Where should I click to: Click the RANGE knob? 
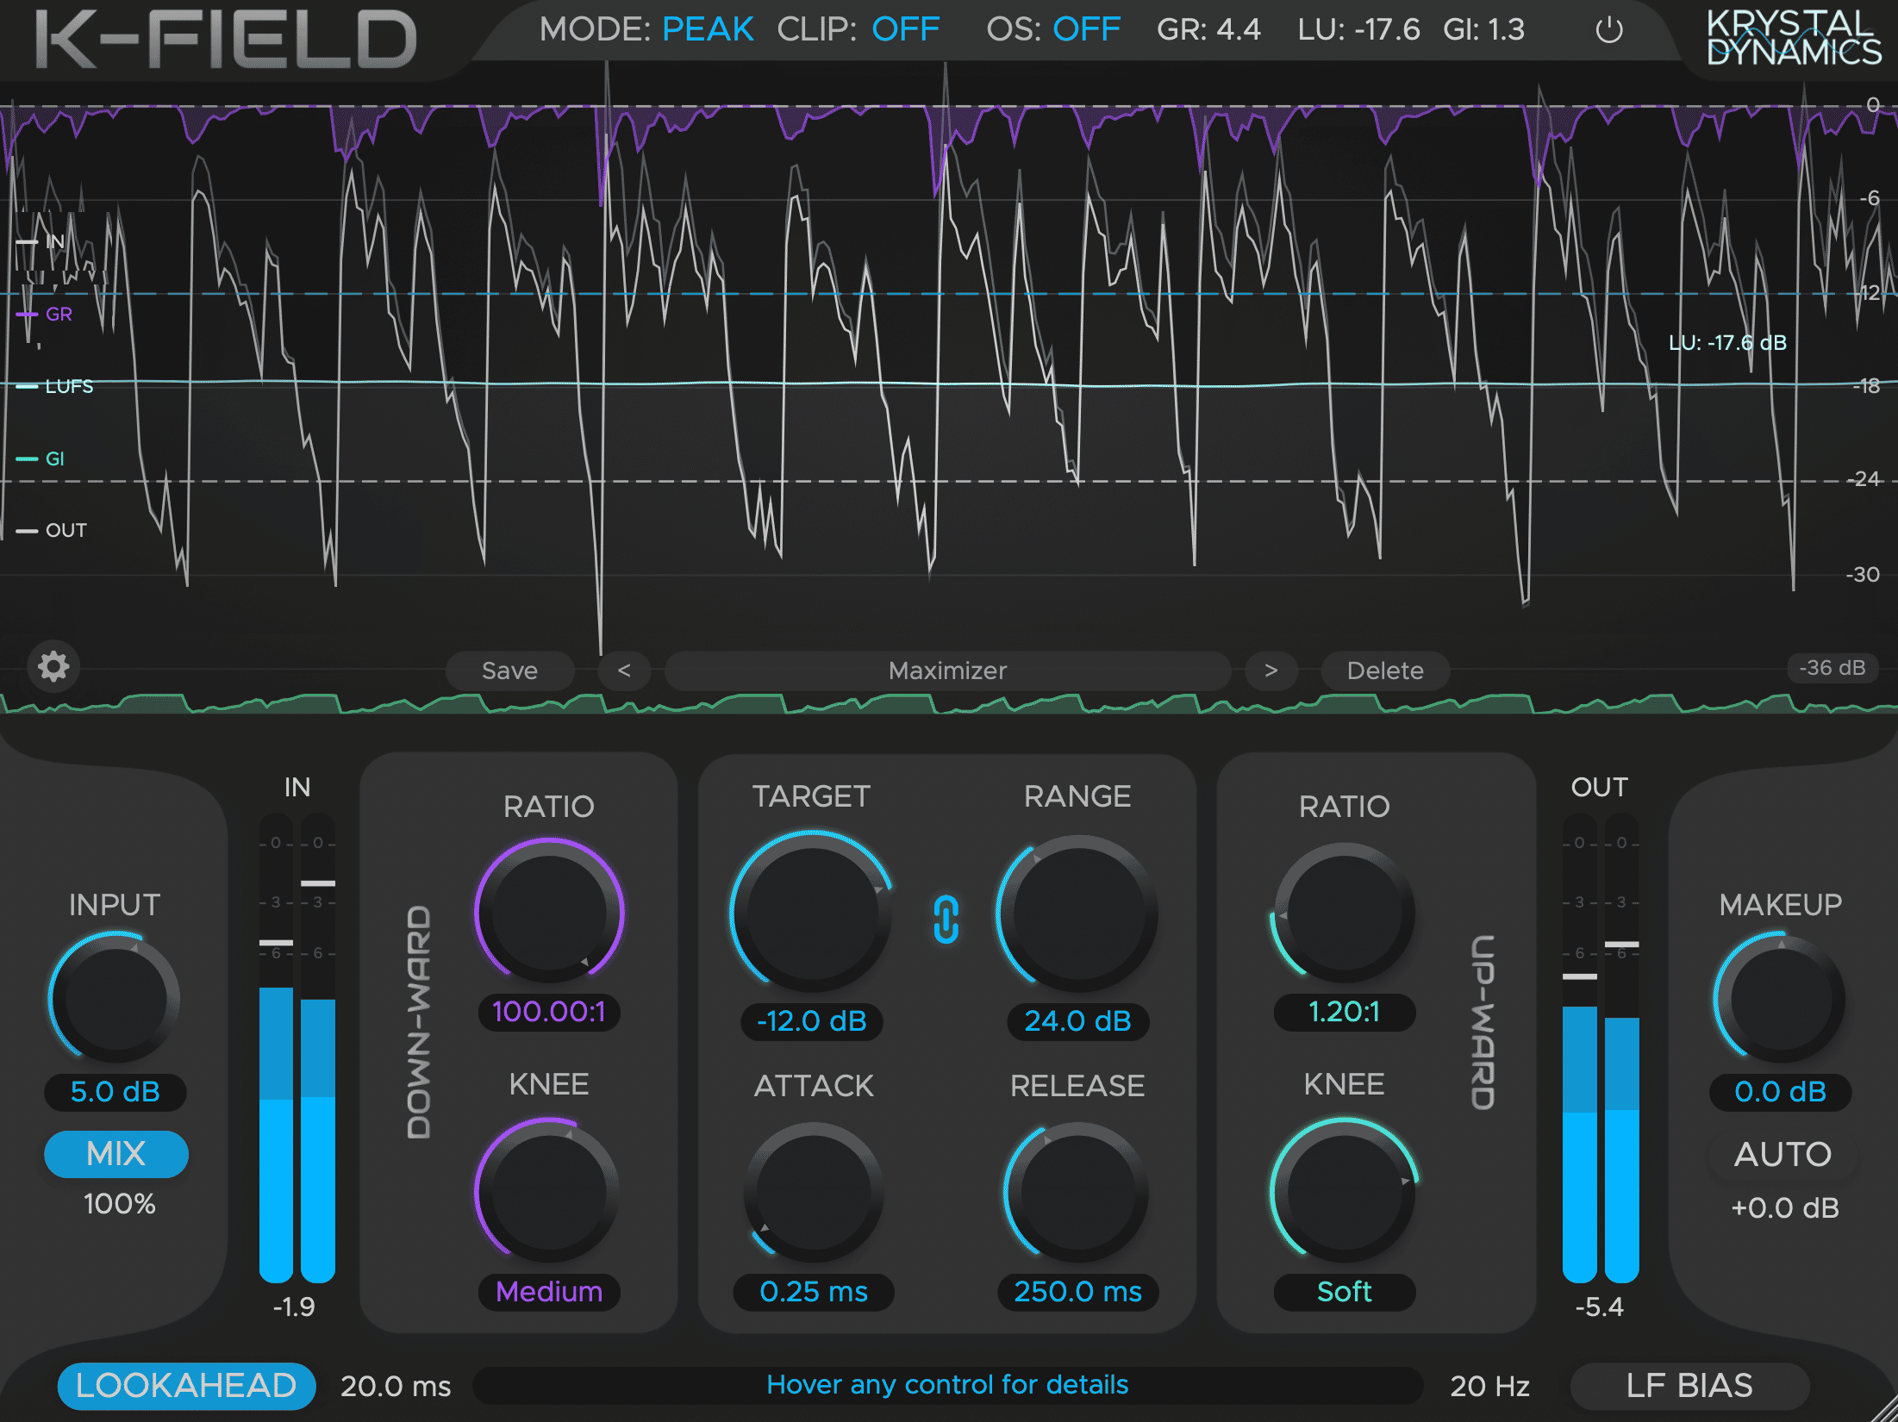tap(1077, 911)
